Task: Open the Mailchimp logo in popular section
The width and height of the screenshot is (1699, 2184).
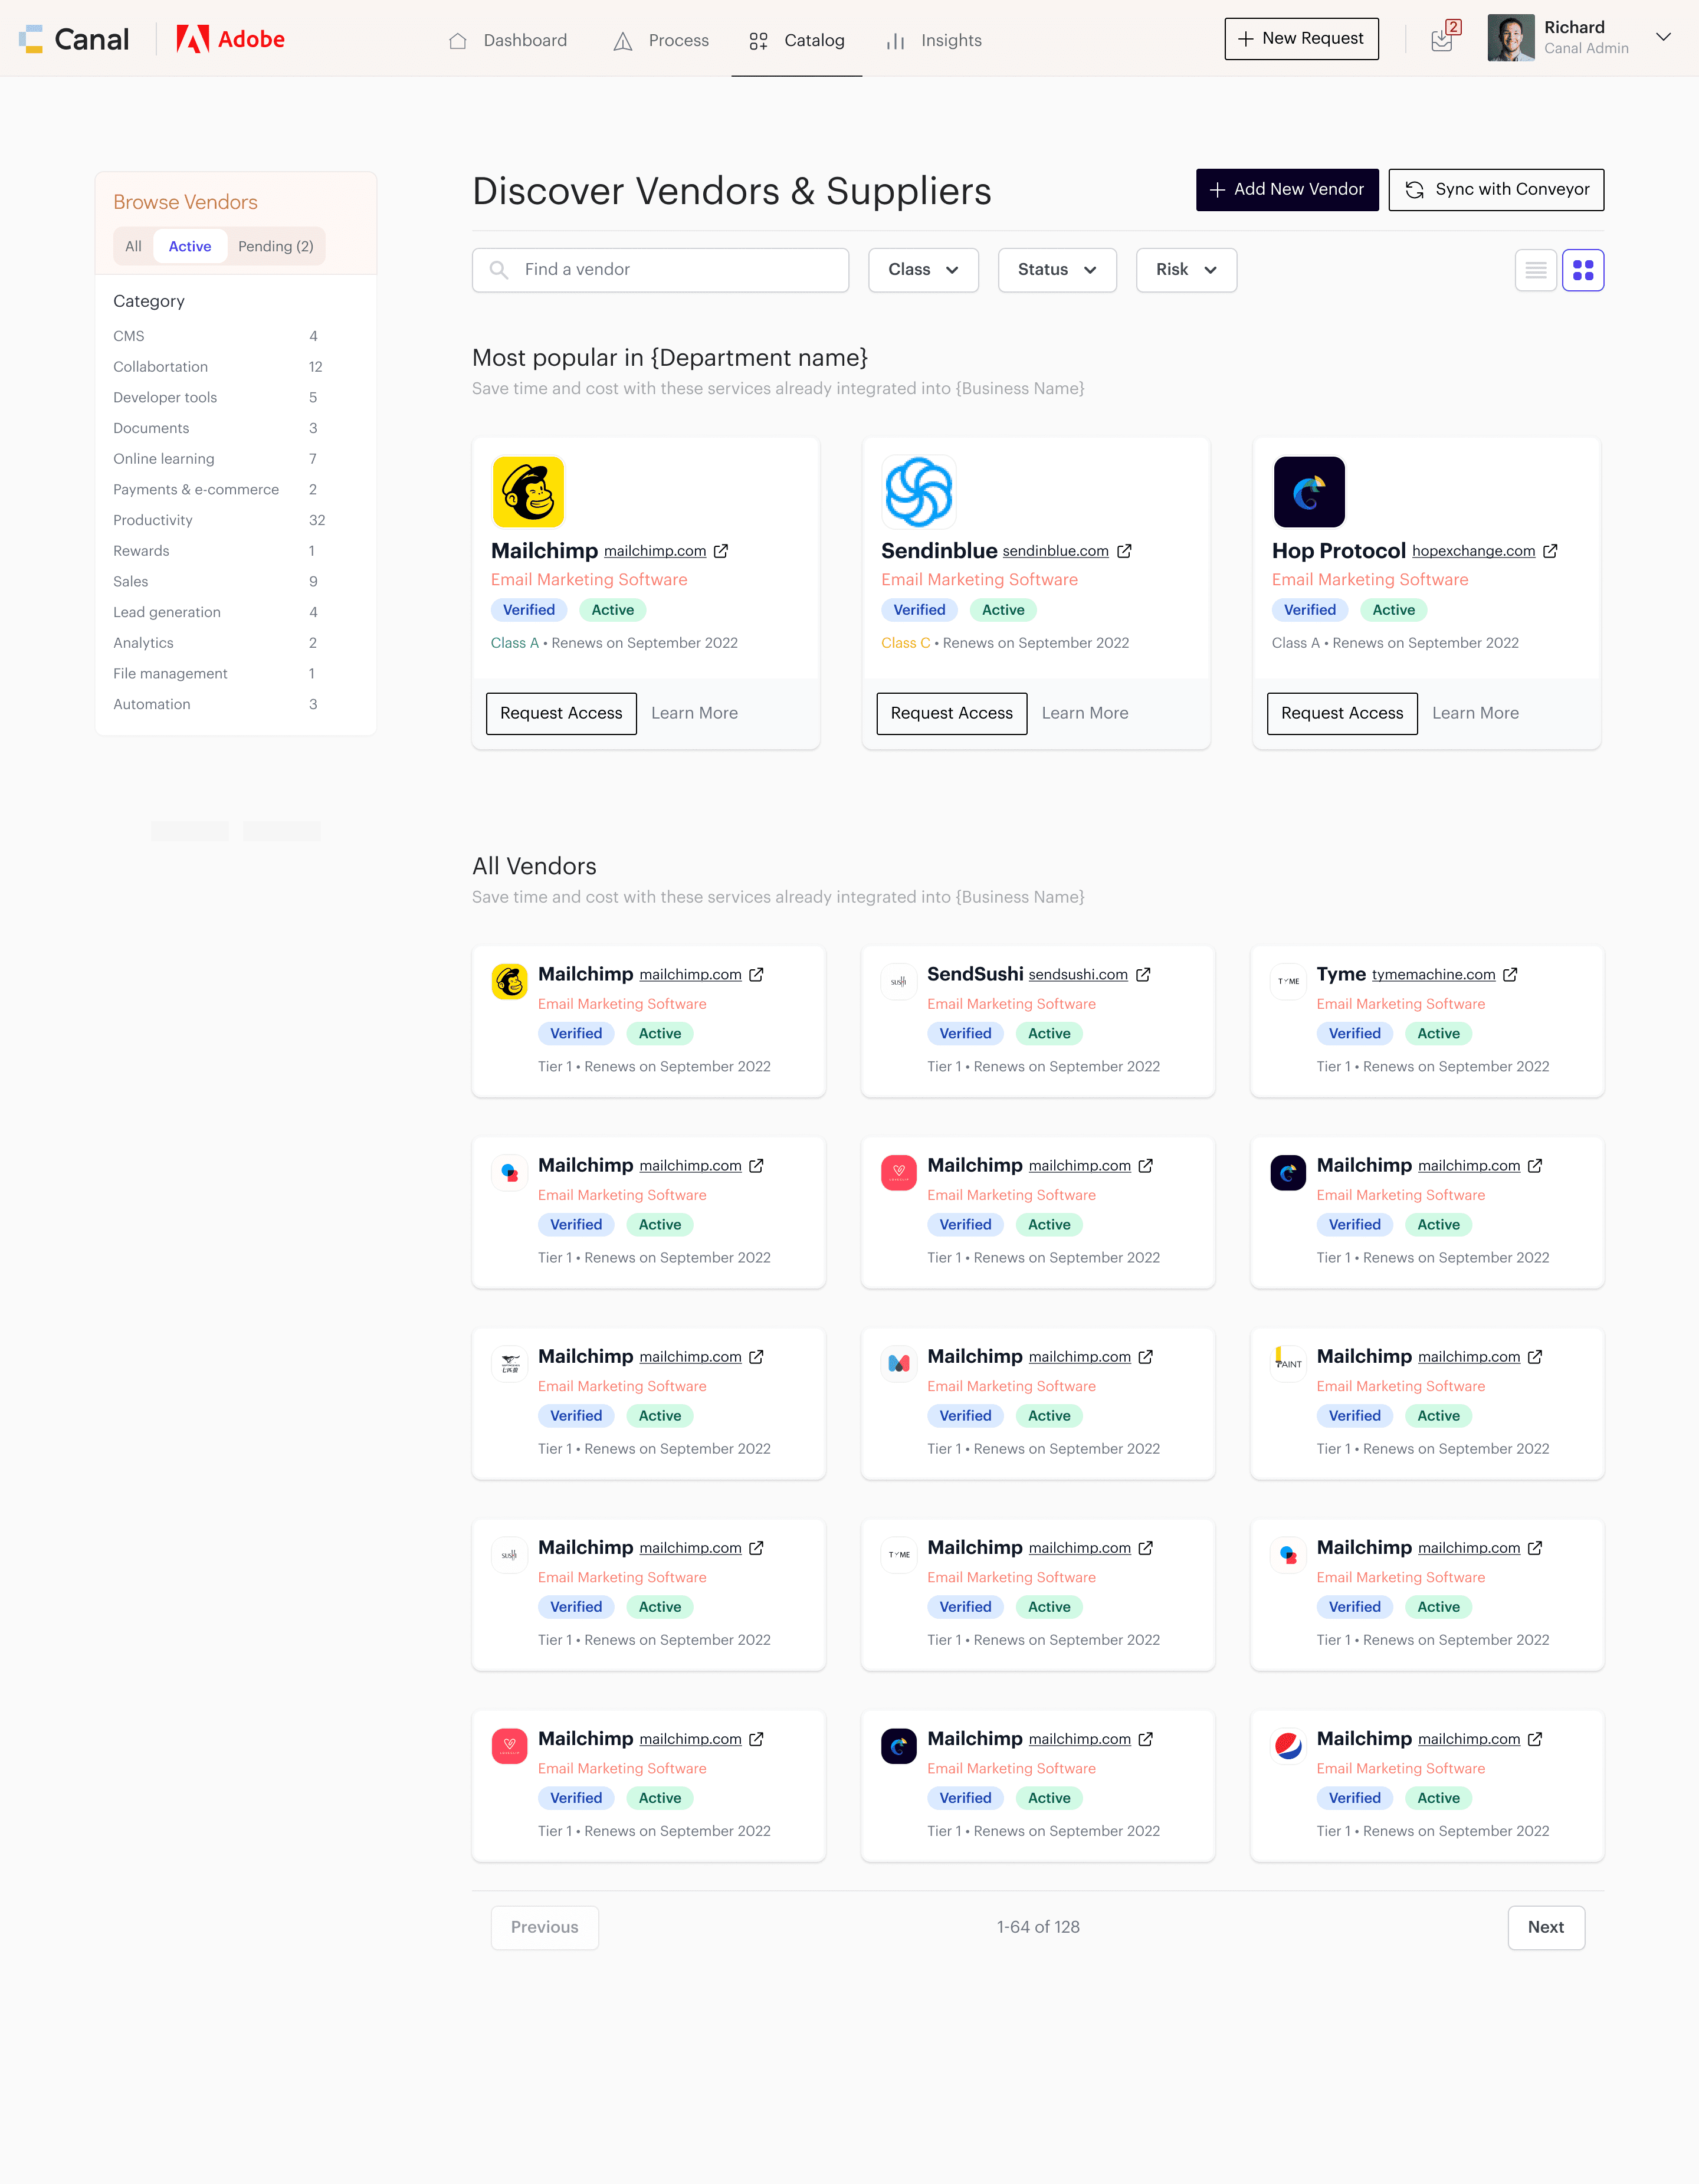Action: tap(528, 491)
